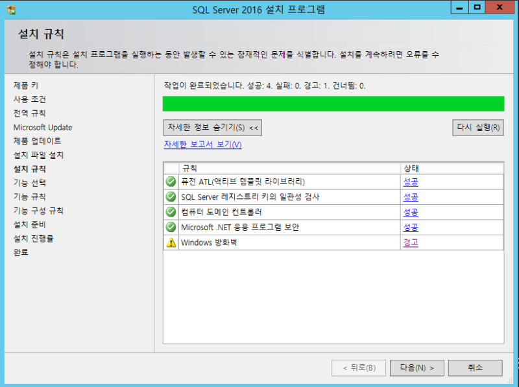The height and width of the screenshot is (387, 519).
Task: Click the green progress bar
Action: (334, 104)
